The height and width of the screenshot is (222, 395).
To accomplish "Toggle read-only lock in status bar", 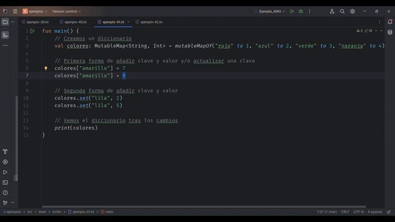I will [389, 212].
